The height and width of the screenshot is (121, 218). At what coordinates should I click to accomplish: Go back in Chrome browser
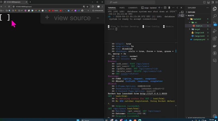[x=1, y=7]
